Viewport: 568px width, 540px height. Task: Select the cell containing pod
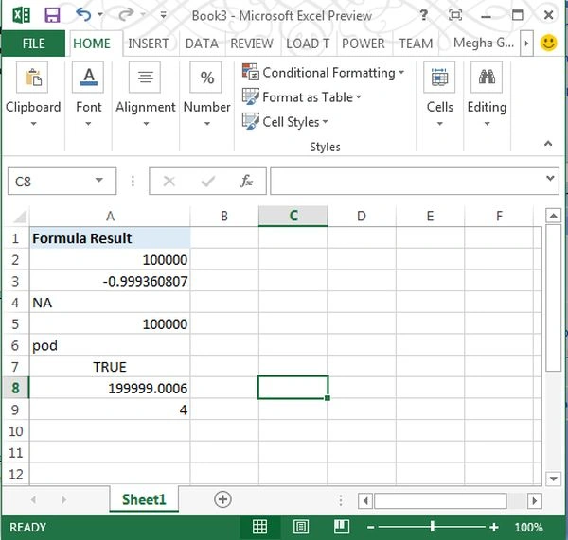[x=110, y=345]
